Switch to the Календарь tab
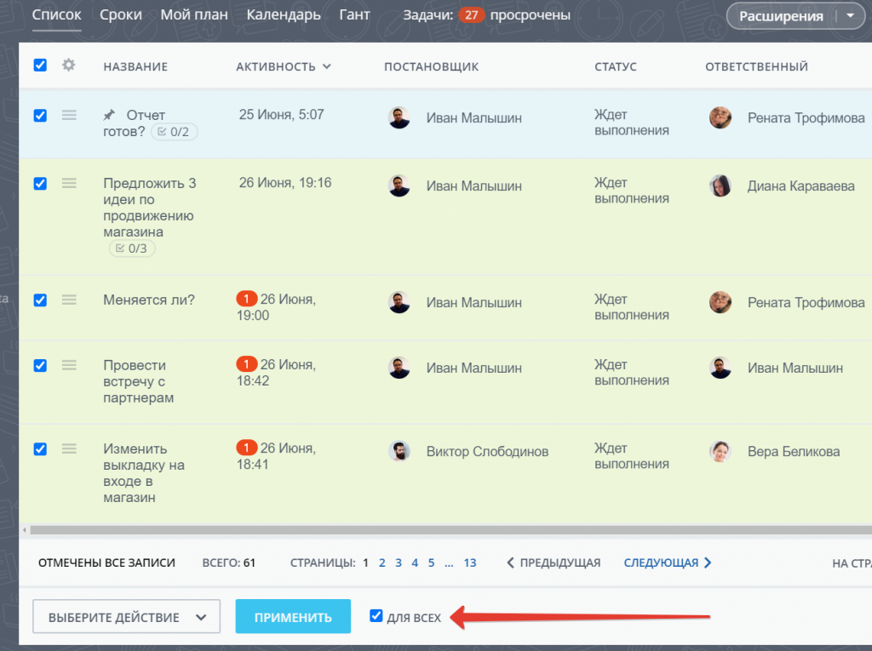 [284, 15]
